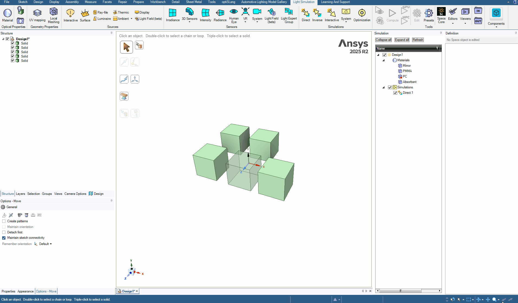Add a Display source
This screenshot has height=303, width=518.
(x=142, y=12)
